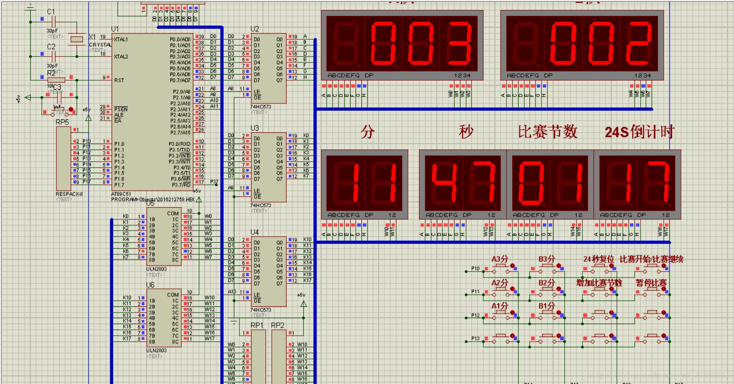This screenshot has height=384, width=734.
Task: Click the CRYSTAL part name text
Action: click(x=100, y=45)
